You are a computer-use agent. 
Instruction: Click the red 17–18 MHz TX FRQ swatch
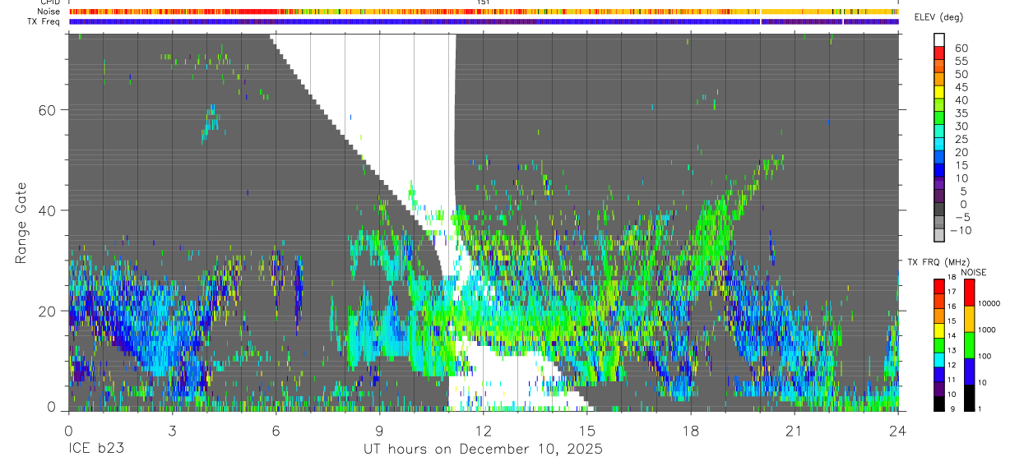click(x=939, y=286)
